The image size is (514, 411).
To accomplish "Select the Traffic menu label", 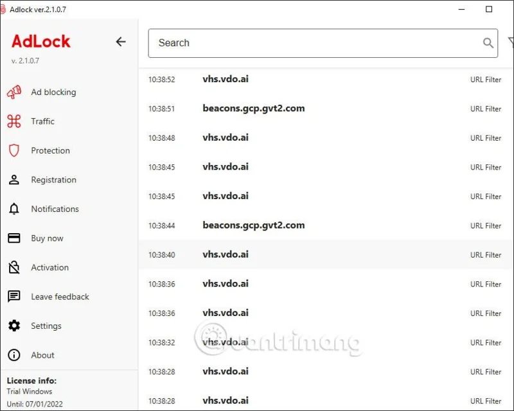I will (x=42, y=121).
